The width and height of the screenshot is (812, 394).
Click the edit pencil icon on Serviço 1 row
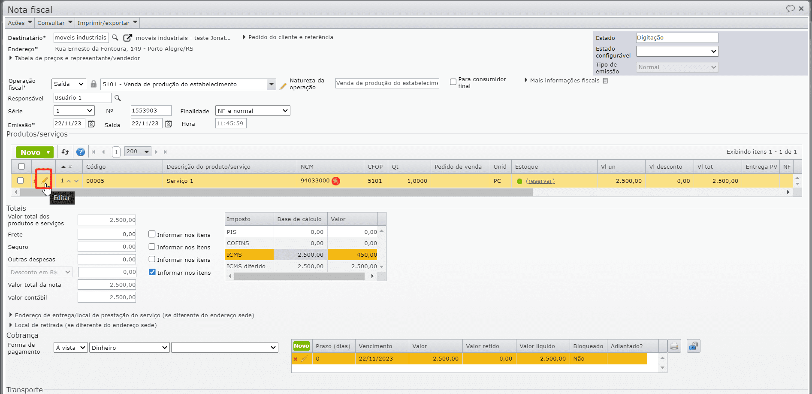[x=44, y=181]
